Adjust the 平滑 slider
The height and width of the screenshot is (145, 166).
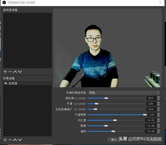tap(116, 103)
